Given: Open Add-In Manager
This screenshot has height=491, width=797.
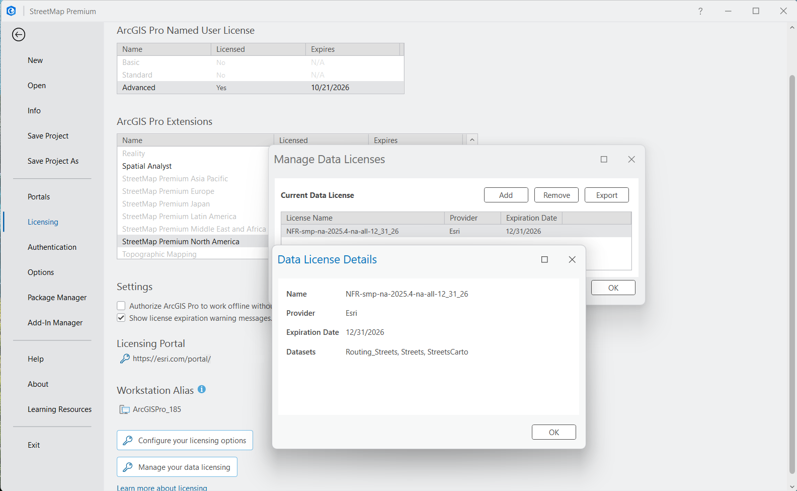Looking at the screenshot, I should [55, 323].
